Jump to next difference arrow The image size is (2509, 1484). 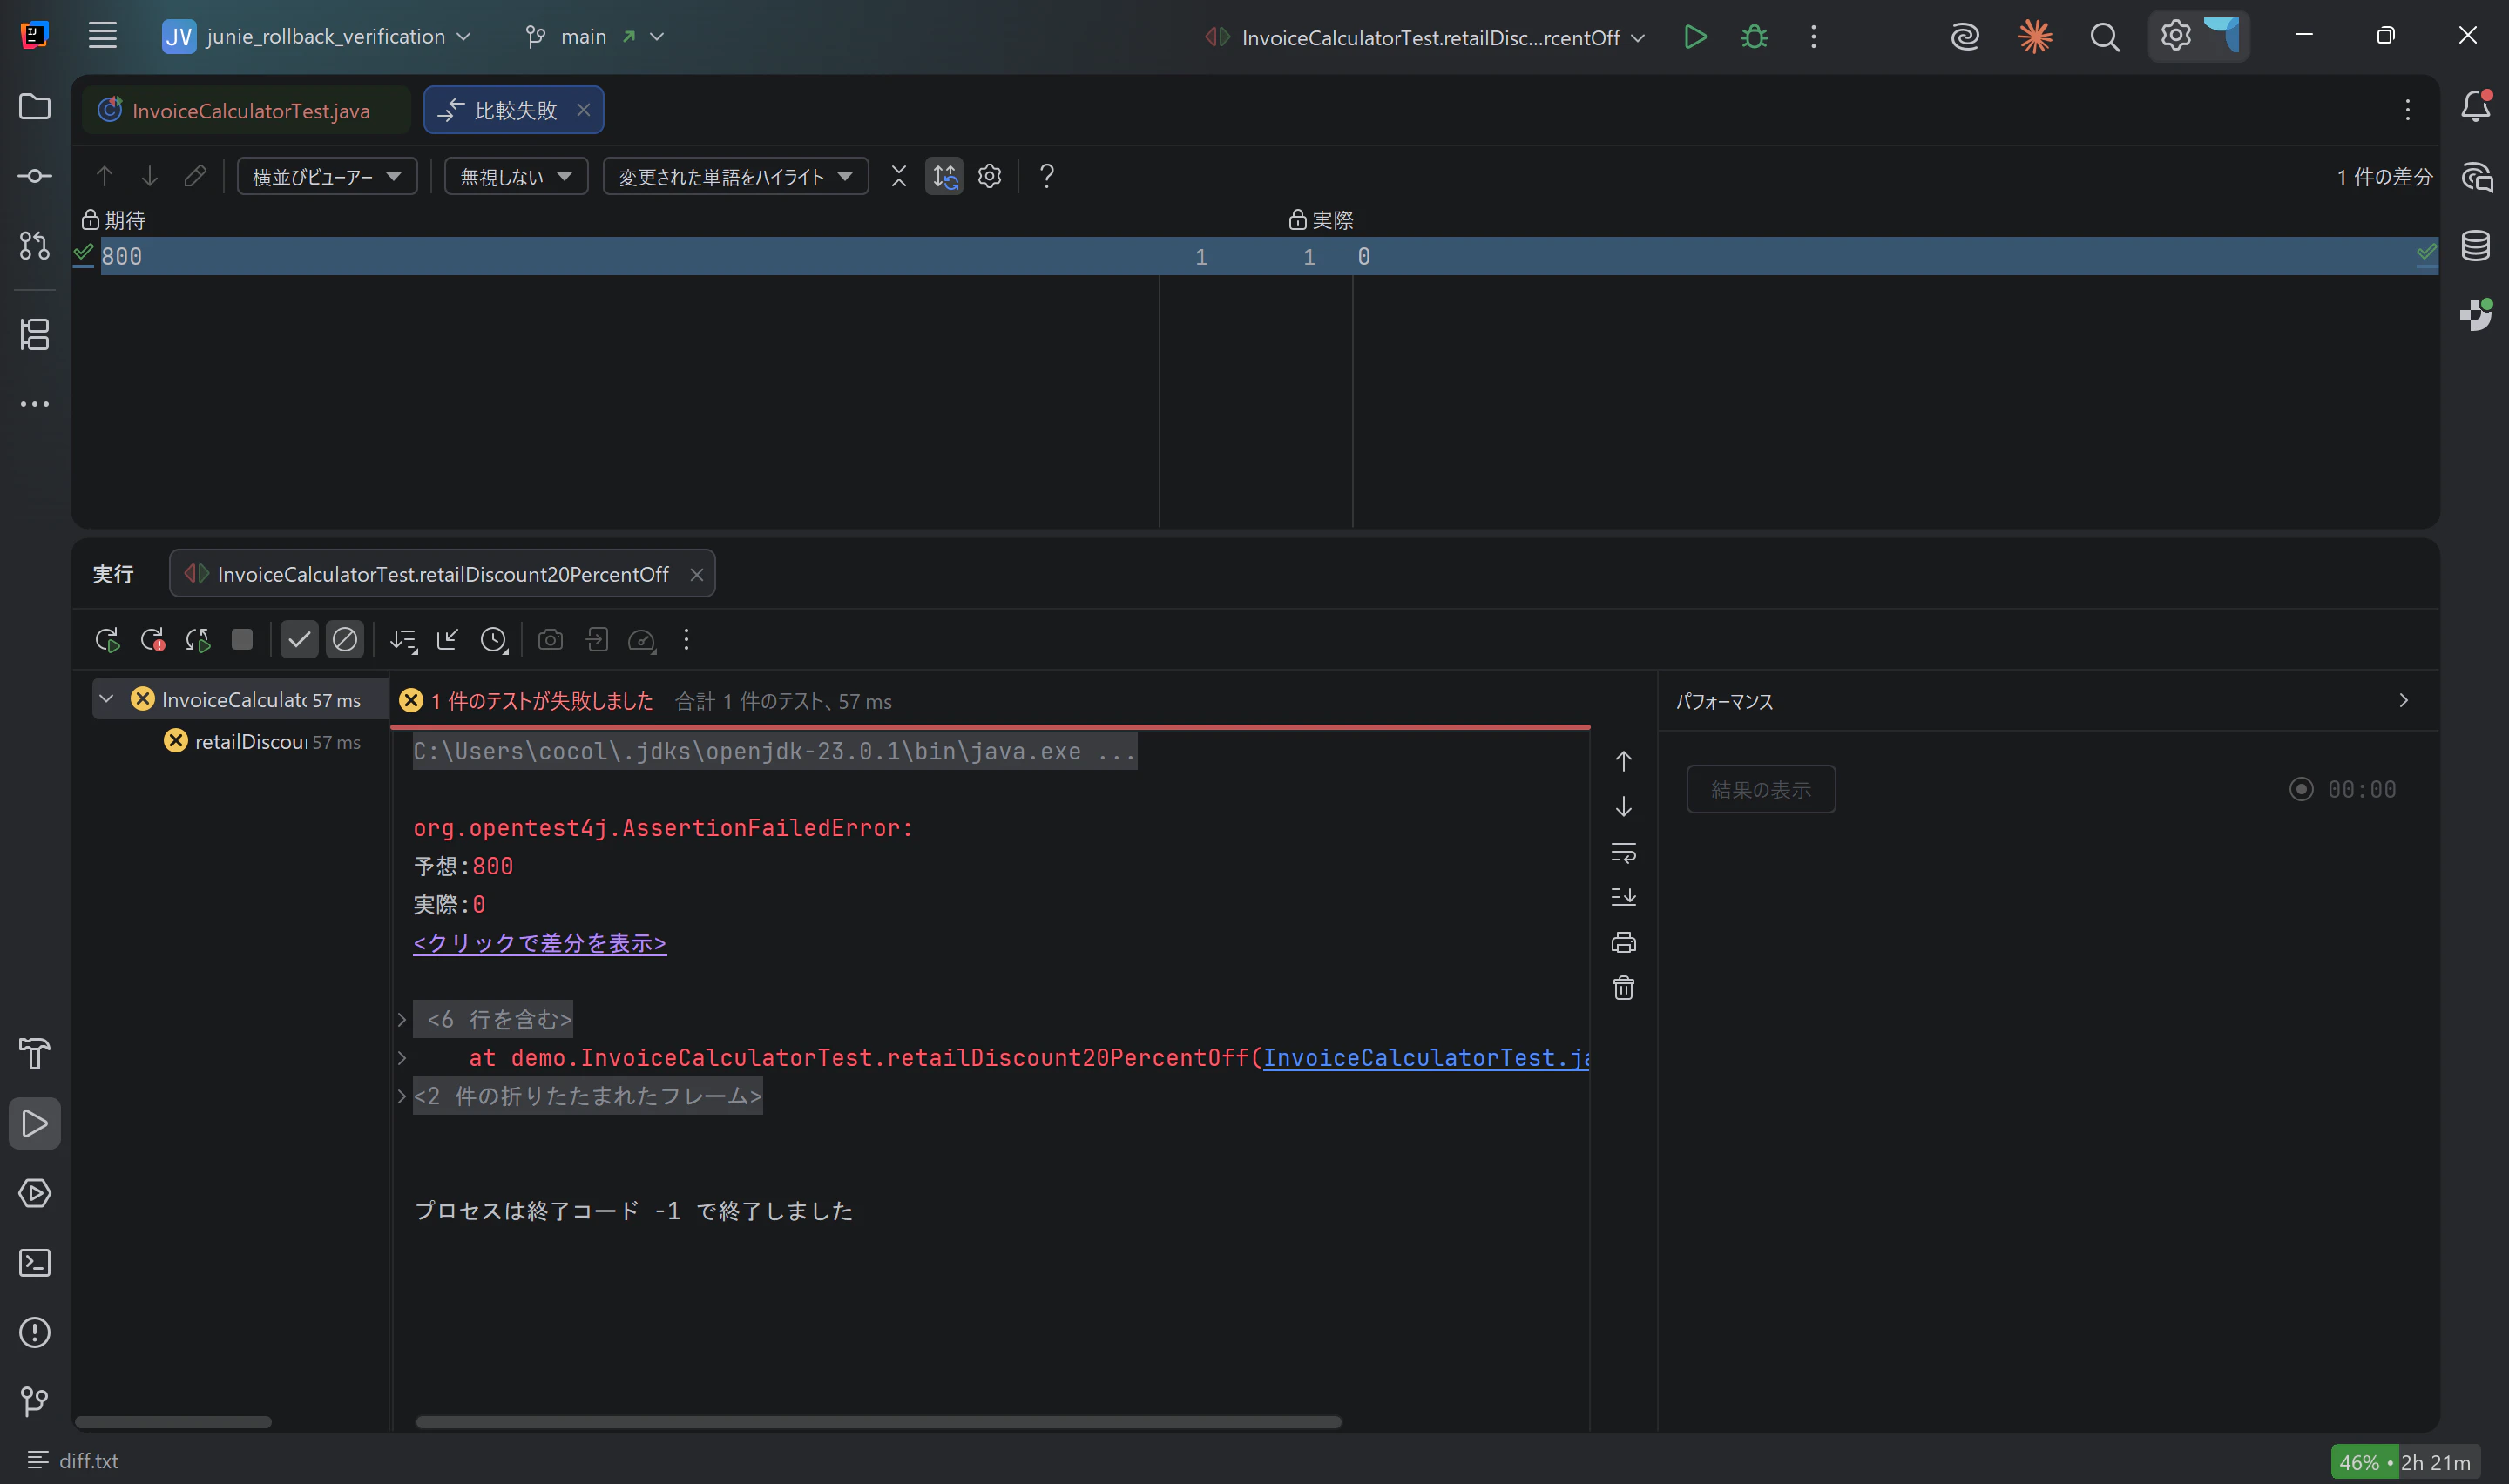tap(149, 176)
